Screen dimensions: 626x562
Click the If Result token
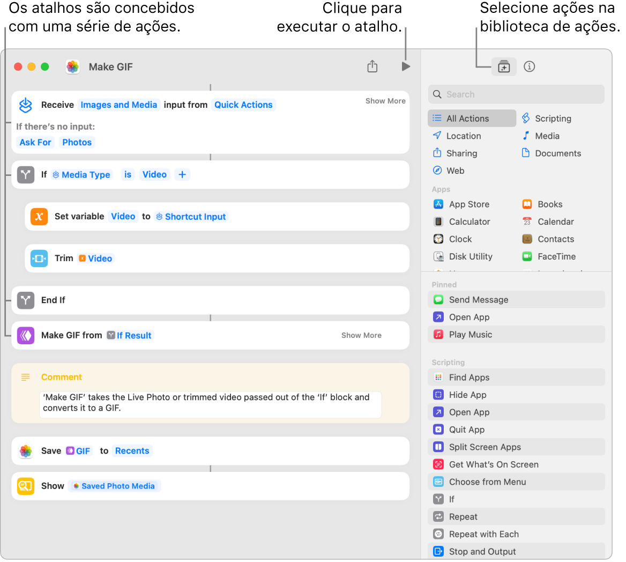point(129,335)
